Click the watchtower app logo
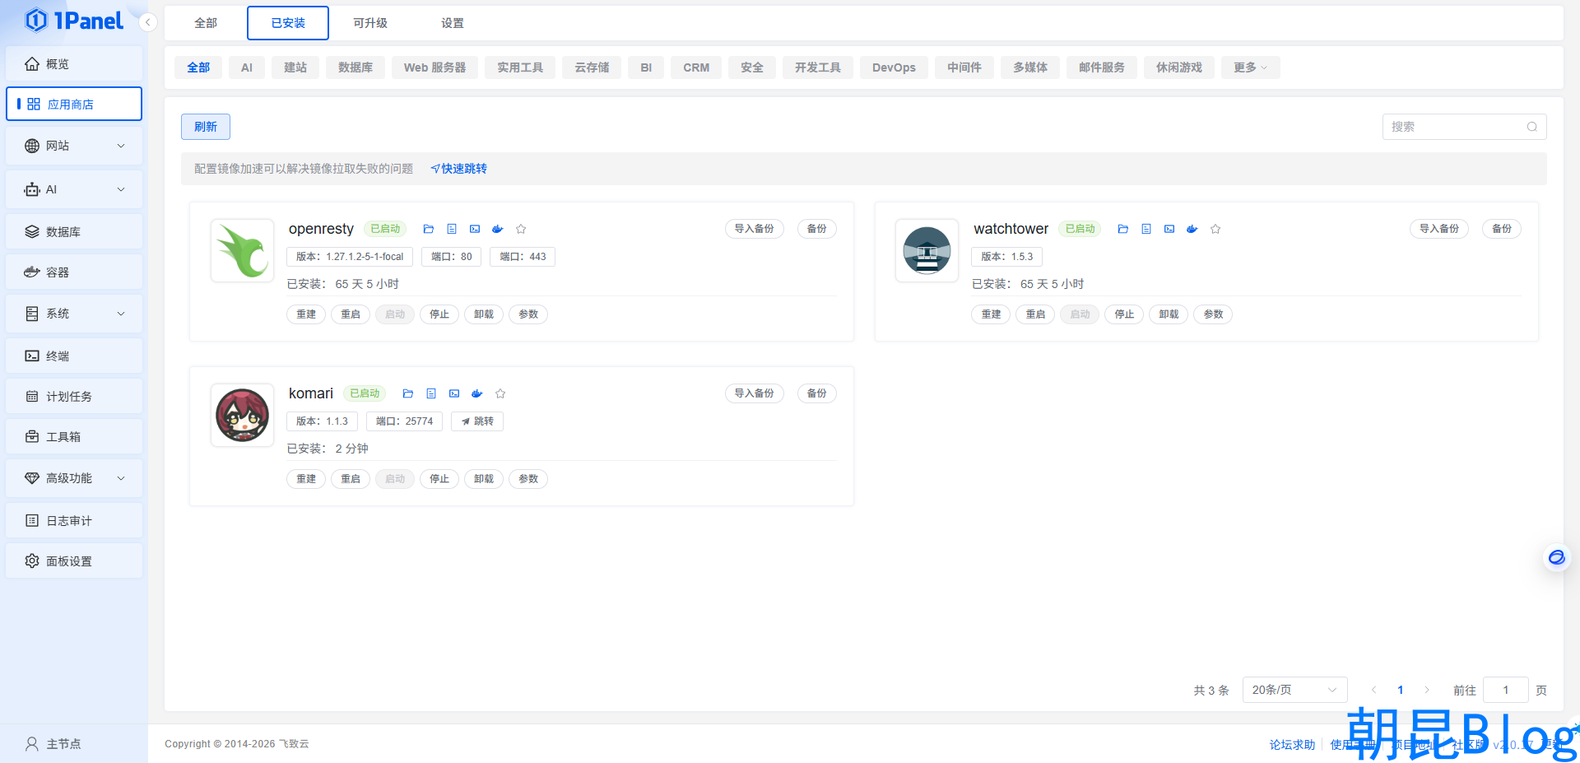Image resolution: width=1580 pixels, height=763 pixels. (927, 250)
